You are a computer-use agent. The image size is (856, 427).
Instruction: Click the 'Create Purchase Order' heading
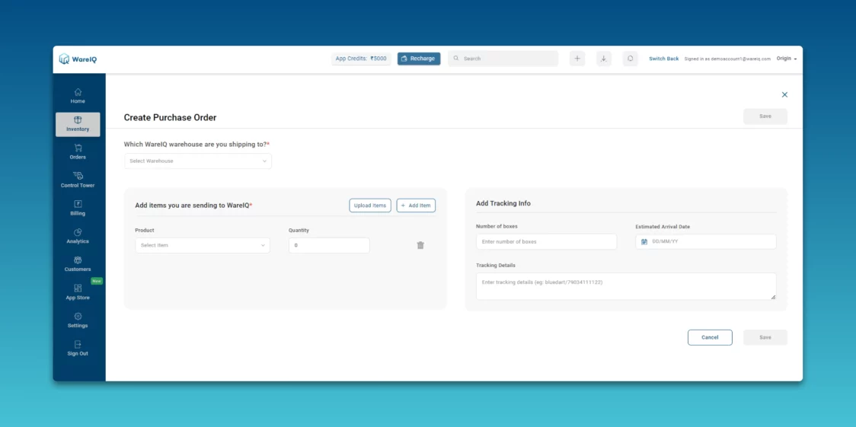click(x=171, y=117)
